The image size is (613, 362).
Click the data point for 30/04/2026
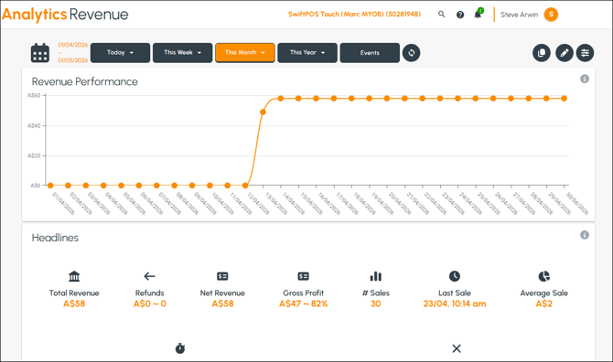click(564, 99)
